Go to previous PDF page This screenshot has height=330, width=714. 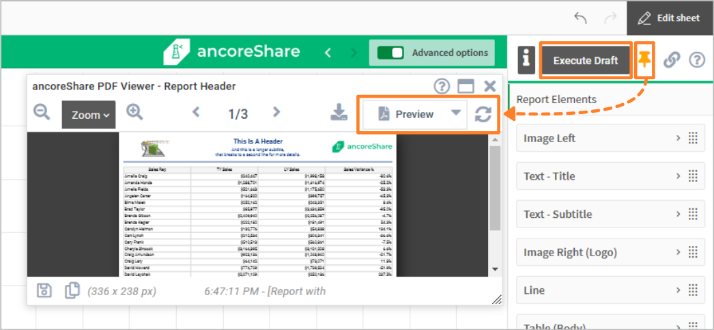[x=197, y=111]
